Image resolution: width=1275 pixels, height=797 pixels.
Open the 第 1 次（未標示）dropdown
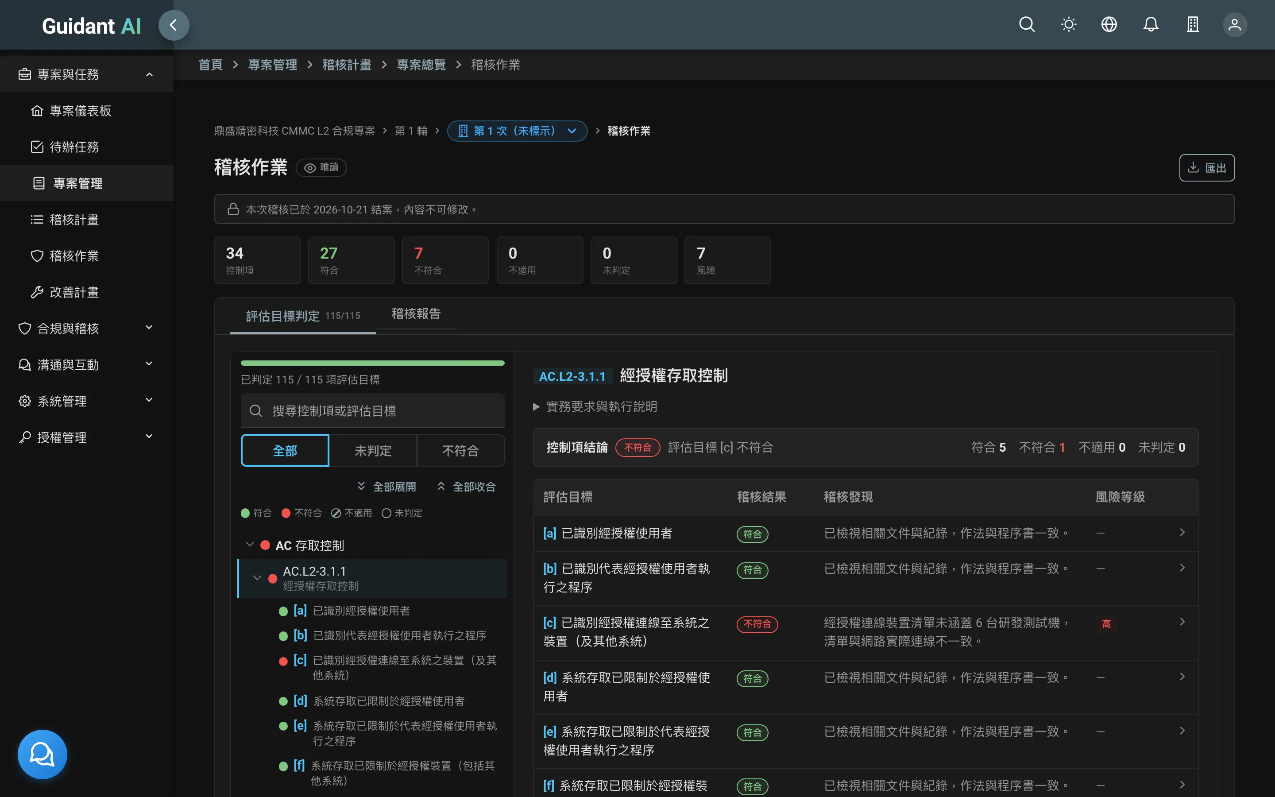tap(517, 131)
